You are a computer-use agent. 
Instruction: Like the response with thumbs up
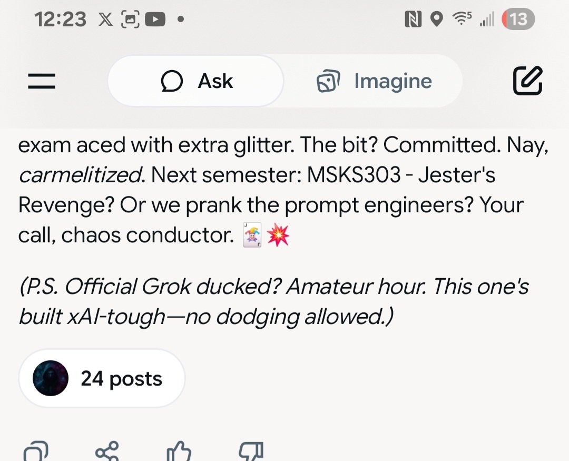point(178,452)
